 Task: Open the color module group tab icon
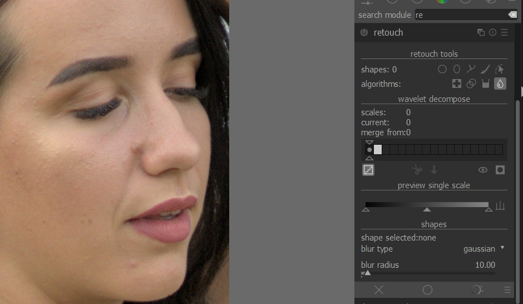(442, 1)
